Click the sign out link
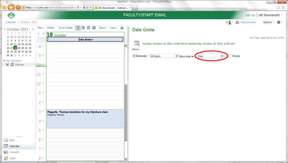This screenshot has height=163, width=288. click(x=250, y=15)
